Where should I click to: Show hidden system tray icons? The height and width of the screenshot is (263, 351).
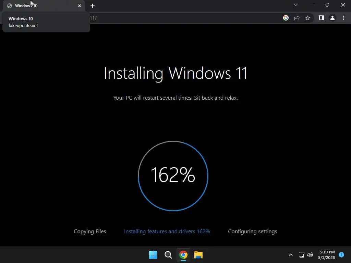[x=291, y=255]
